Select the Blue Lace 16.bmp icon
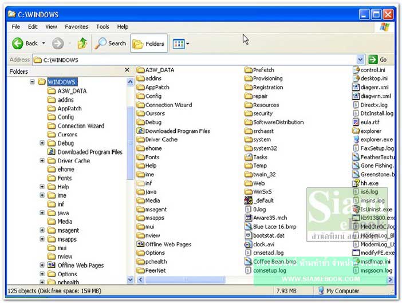Image resolution: width=402 pixels, height=303 pixels. (249, 226)
